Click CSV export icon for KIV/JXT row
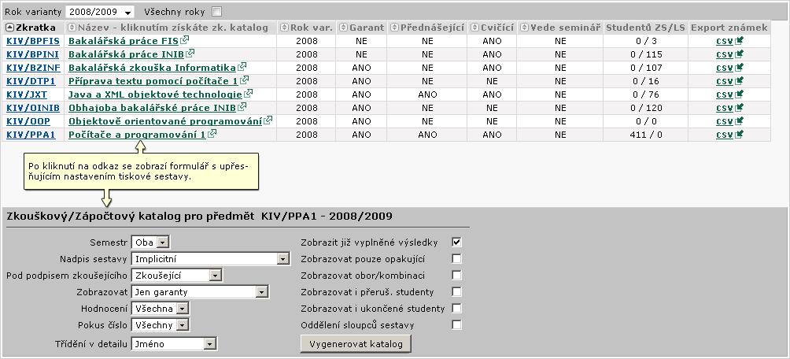 pos(739,94)
